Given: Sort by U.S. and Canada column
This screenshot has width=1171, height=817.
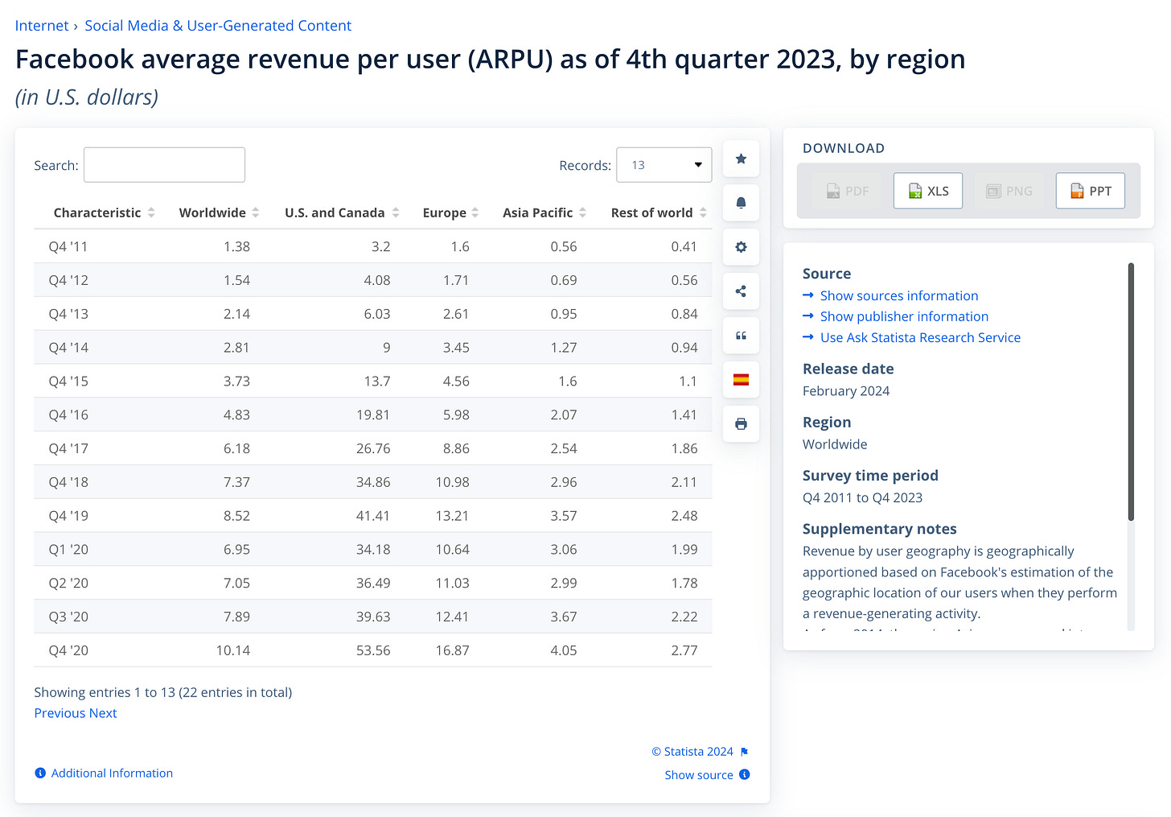Looking at the screenshot, I should point(342,213).
